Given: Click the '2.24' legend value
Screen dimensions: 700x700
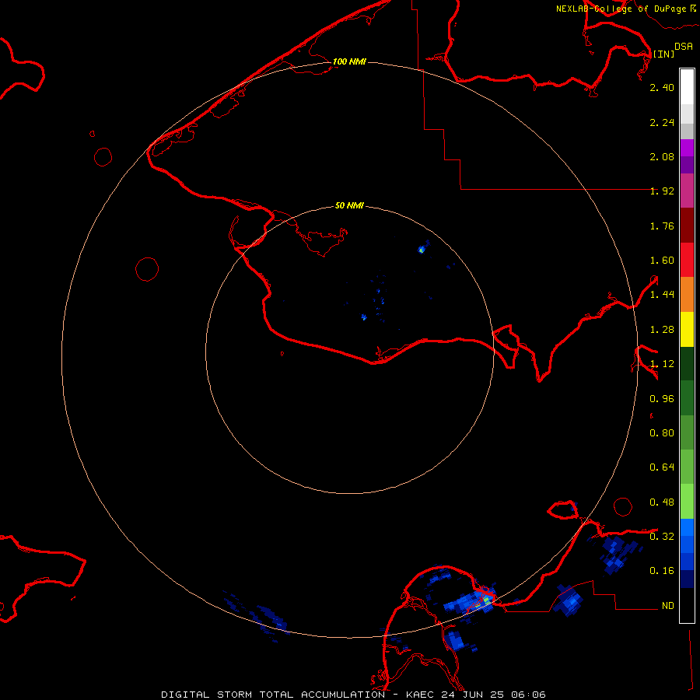Looking at the screenshot, I should (x=662, y=122).
